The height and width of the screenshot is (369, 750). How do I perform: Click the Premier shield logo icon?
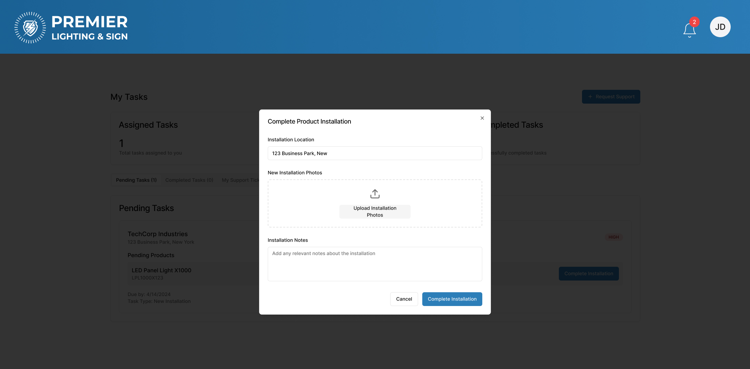click(30, 28)
